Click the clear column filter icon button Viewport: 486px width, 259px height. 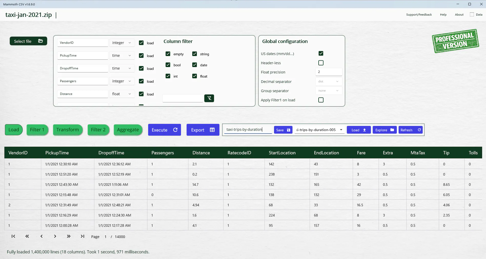pos(209,98)
